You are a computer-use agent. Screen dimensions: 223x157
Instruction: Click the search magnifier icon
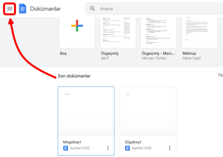pos(93,9)
